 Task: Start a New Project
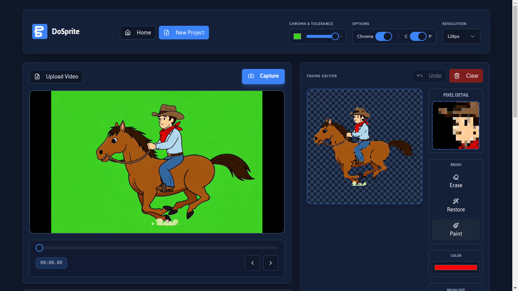[x=184, y=33]
